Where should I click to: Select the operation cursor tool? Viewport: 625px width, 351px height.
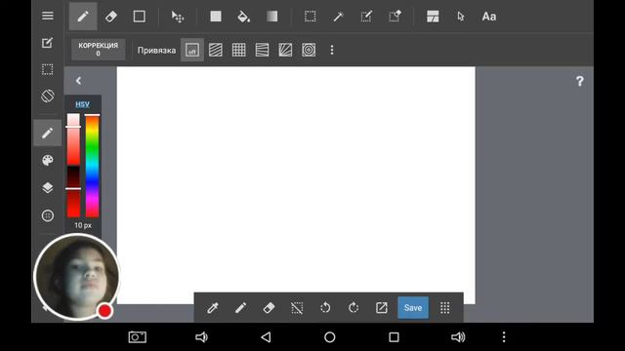(x=461, y=17)
